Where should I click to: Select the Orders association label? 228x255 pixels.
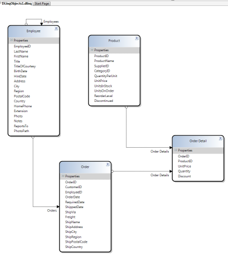pyautogui.click(x=52, y=210)
